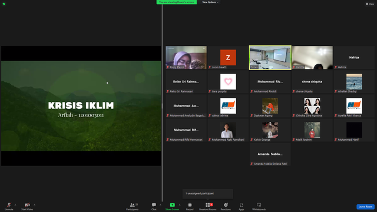
Task: Click Start Video camera icon
Action: [27, 205]
